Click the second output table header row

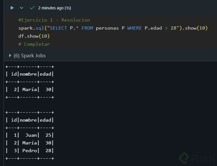pyautogui.click(x=30, y=120)
